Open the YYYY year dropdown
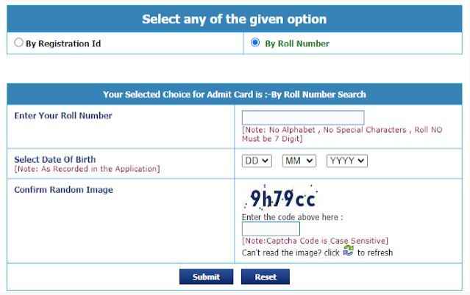 pos(347,160)
